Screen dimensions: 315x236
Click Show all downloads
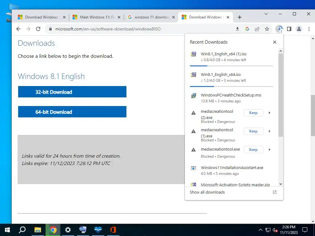point(207,192)
